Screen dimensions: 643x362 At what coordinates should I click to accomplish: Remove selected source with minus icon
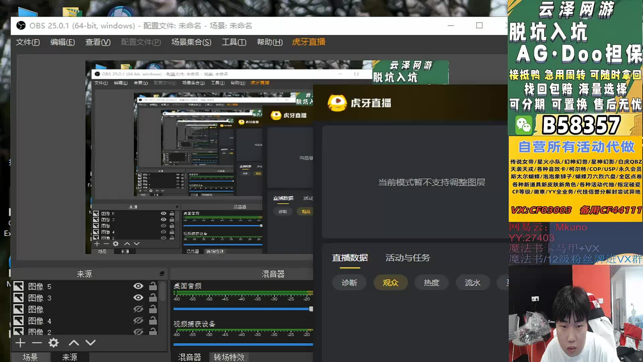pyautogui.click(x=37, y=343)
